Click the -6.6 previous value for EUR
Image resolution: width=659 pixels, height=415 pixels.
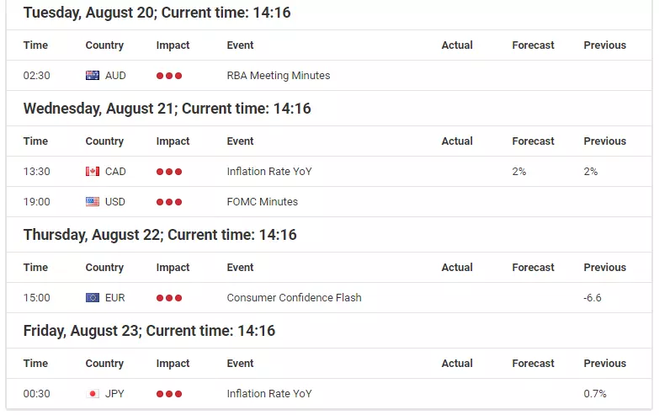point(593,298)
